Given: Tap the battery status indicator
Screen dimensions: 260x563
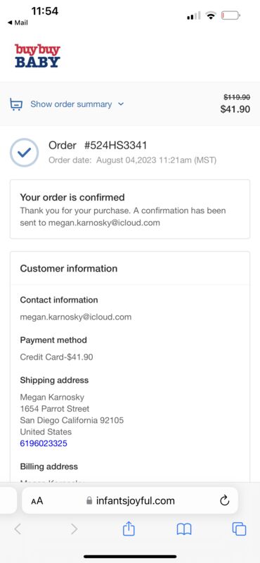Looking at the screenshot, I should [230, 15].
